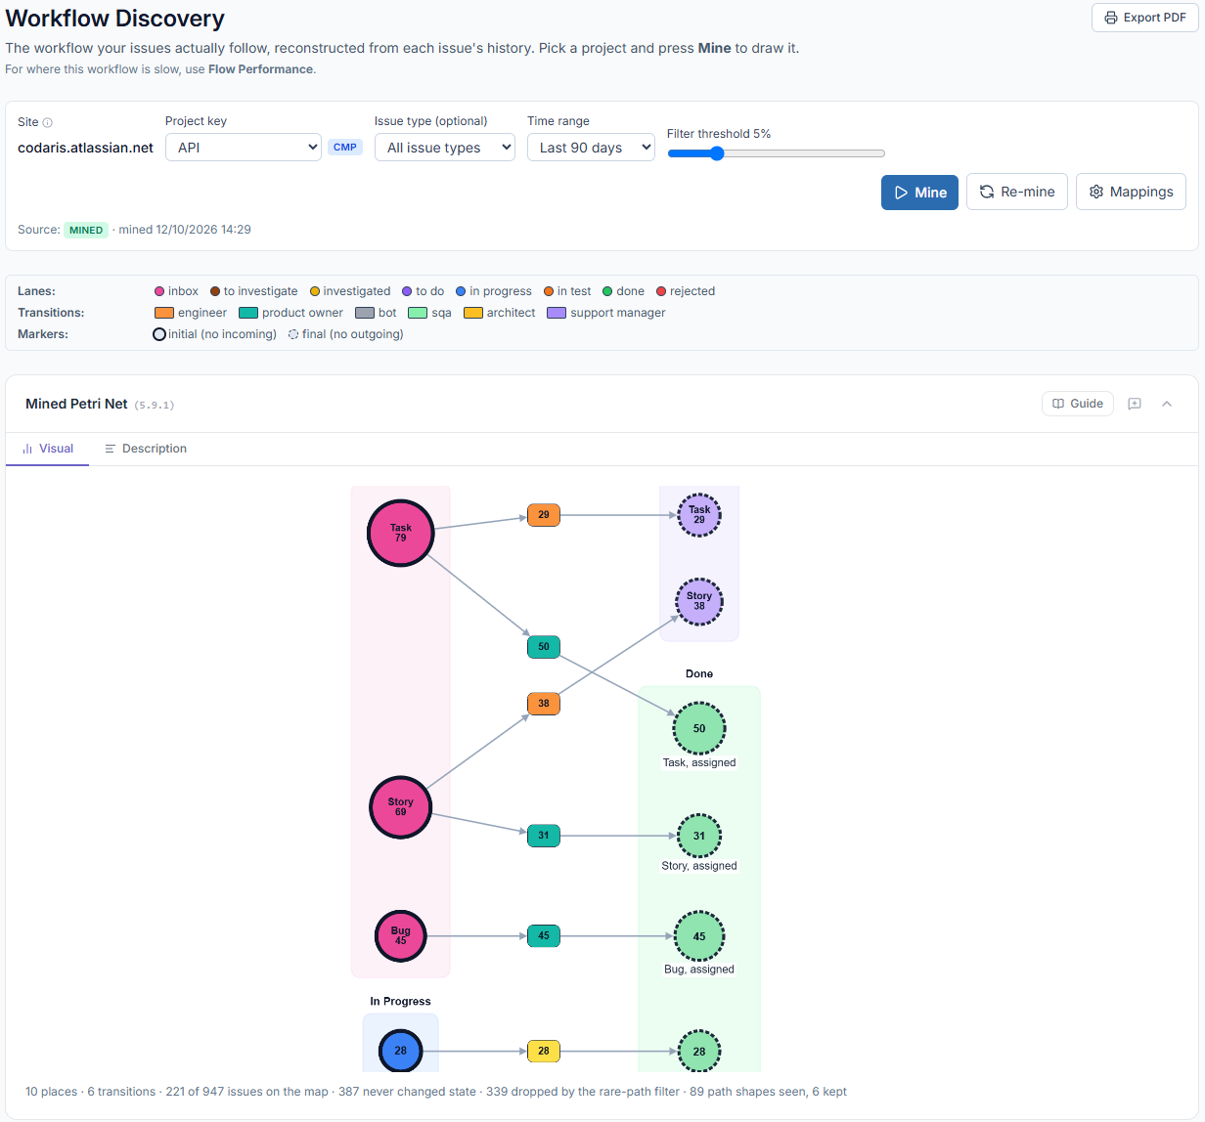The height and width of the screenshot is (1122, 1205).
Task: Click the MINED source badge
Action: click(86, 231)
